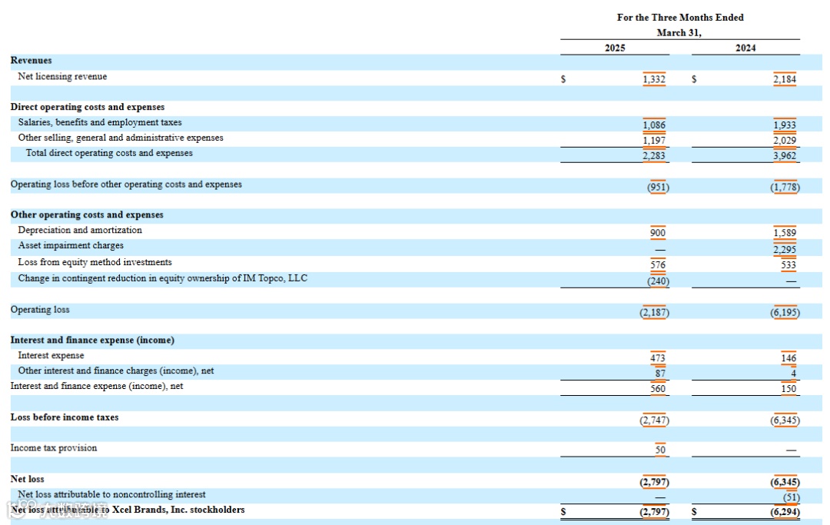
Task: Click net interest value 560
Action: click(658, 389)
